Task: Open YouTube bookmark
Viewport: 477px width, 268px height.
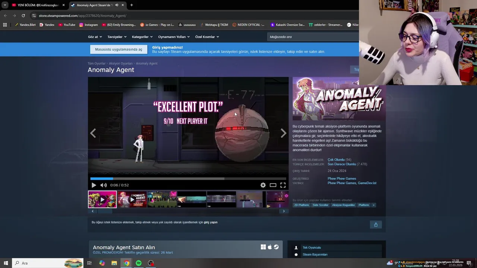Action: click(x=67, y=25)
